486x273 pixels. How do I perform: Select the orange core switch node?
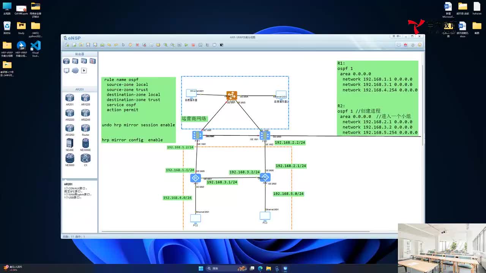(x=232, y=96)
